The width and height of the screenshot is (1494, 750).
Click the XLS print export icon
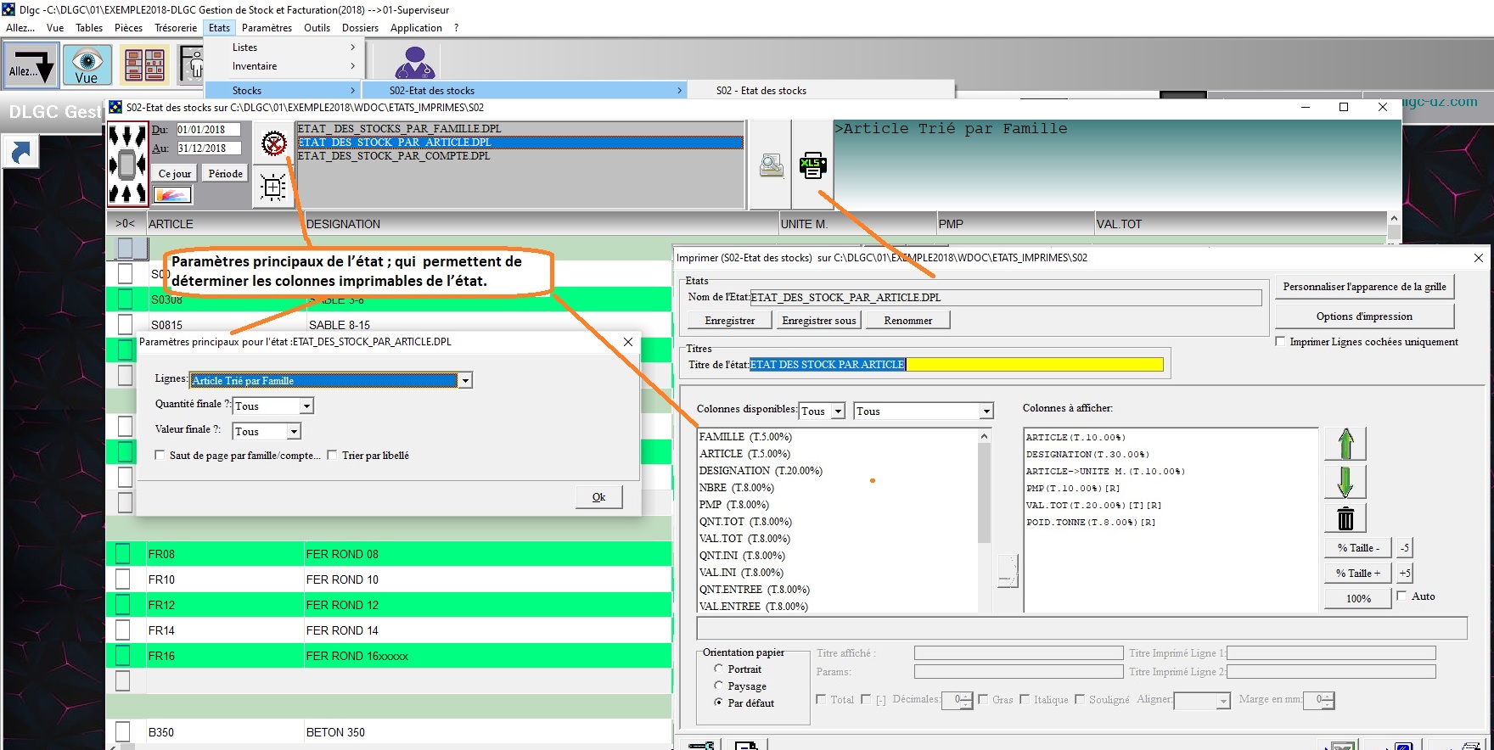point(812,165)
